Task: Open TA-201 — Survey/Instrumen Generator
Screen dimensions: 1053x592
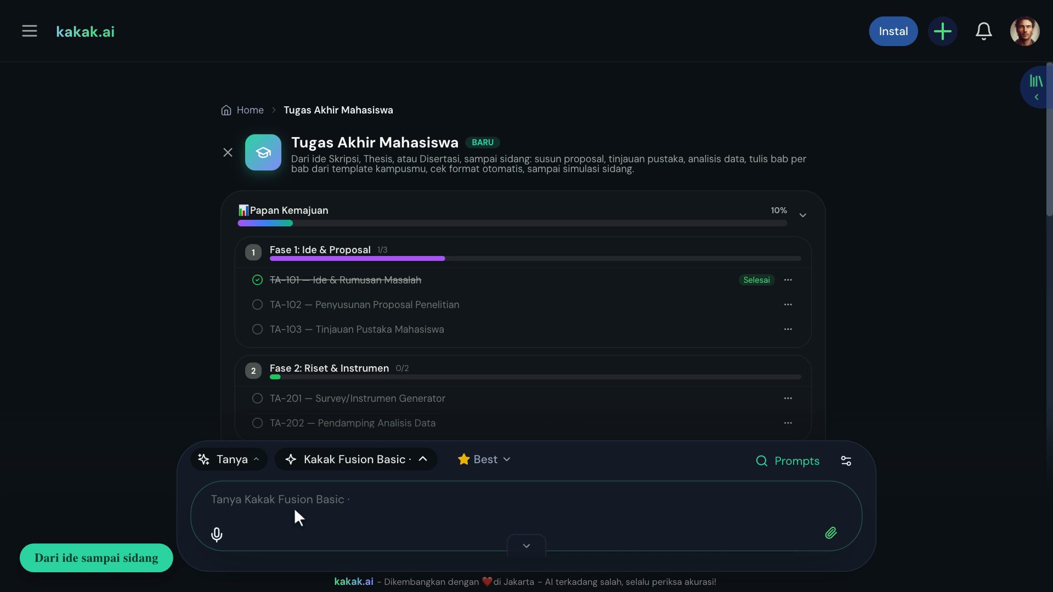Action: click(x=358, y=399)
